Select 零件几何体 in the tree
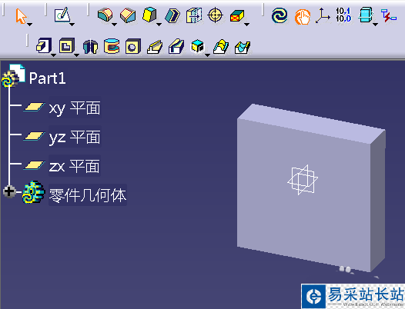The width and height of the screenshot is (405, 309). point(88,195)
